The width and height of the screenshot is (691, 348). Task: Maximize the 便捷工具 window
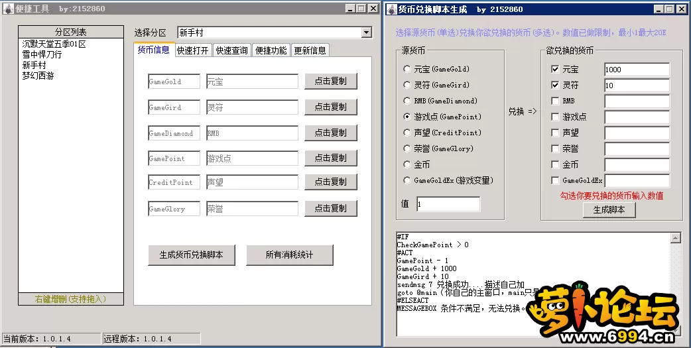click(361, 9)
